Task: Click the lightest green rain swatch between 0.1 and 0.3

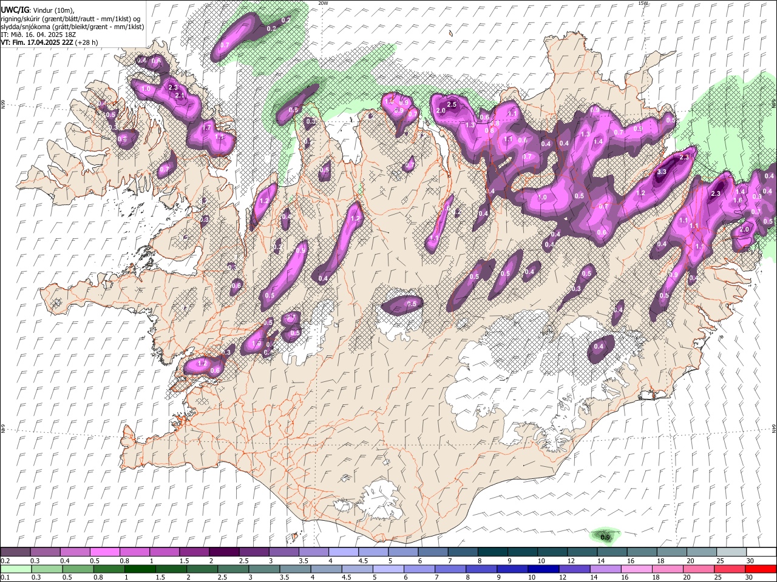Action: pos(15,569)
